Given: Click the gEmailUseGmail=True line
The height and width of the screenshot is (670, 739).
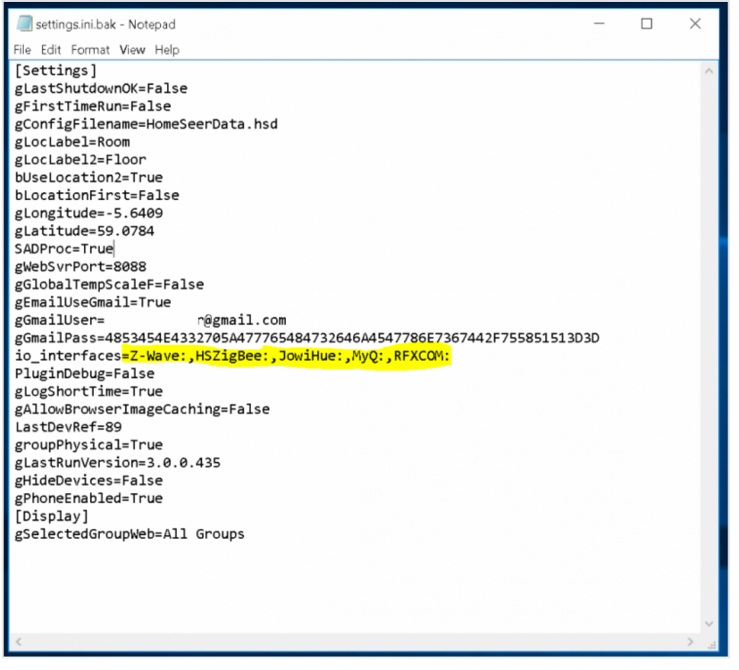Looking at the screenshot, I should (x=93, y=303).
